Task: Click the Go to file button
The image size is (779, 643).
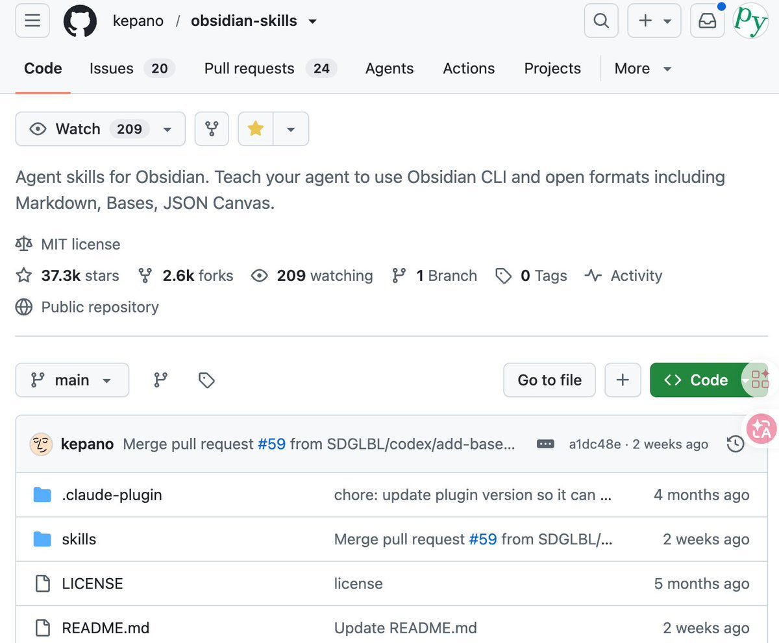Action: [549, 380]
